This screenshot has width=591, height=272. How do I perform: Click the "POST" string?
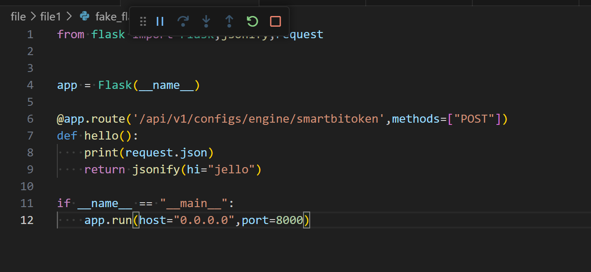click(474, 119)
